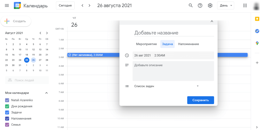Click the search magnifier icon
260x130 pixels.
tap(191, 5)
